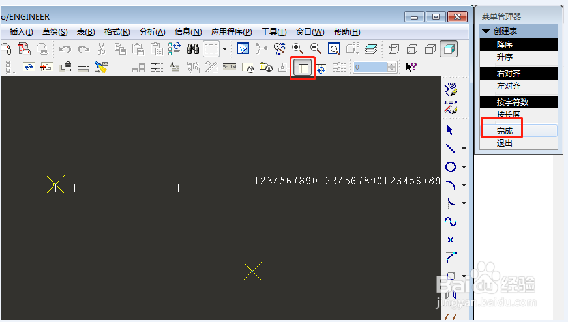568x322 pixels.
Task: Open the Layers stack icon
Action: coord(370,49)
